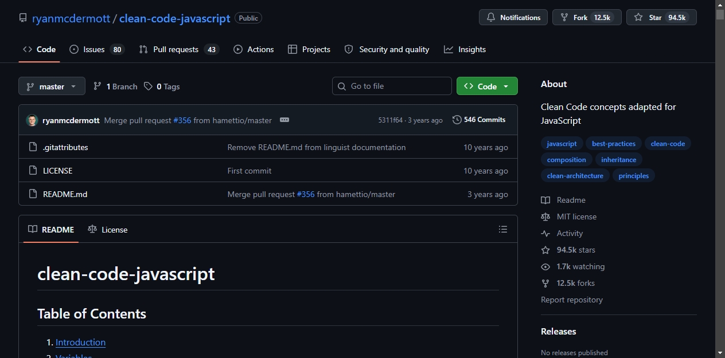Click the javascript topic tag
This screenshot has width=725, height=358.
[562, 144]
